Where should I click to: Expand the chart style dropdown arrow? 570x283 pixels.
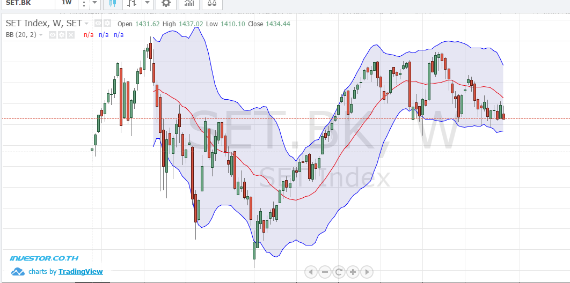pos(147,3)
